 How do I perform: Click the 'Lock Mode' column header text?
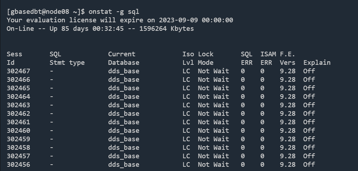(206, 58)
